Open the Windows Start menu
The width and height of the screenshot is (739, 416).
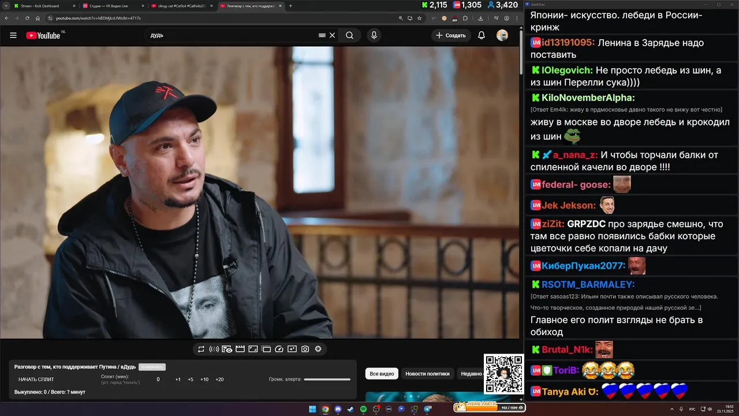pos(312,409)
